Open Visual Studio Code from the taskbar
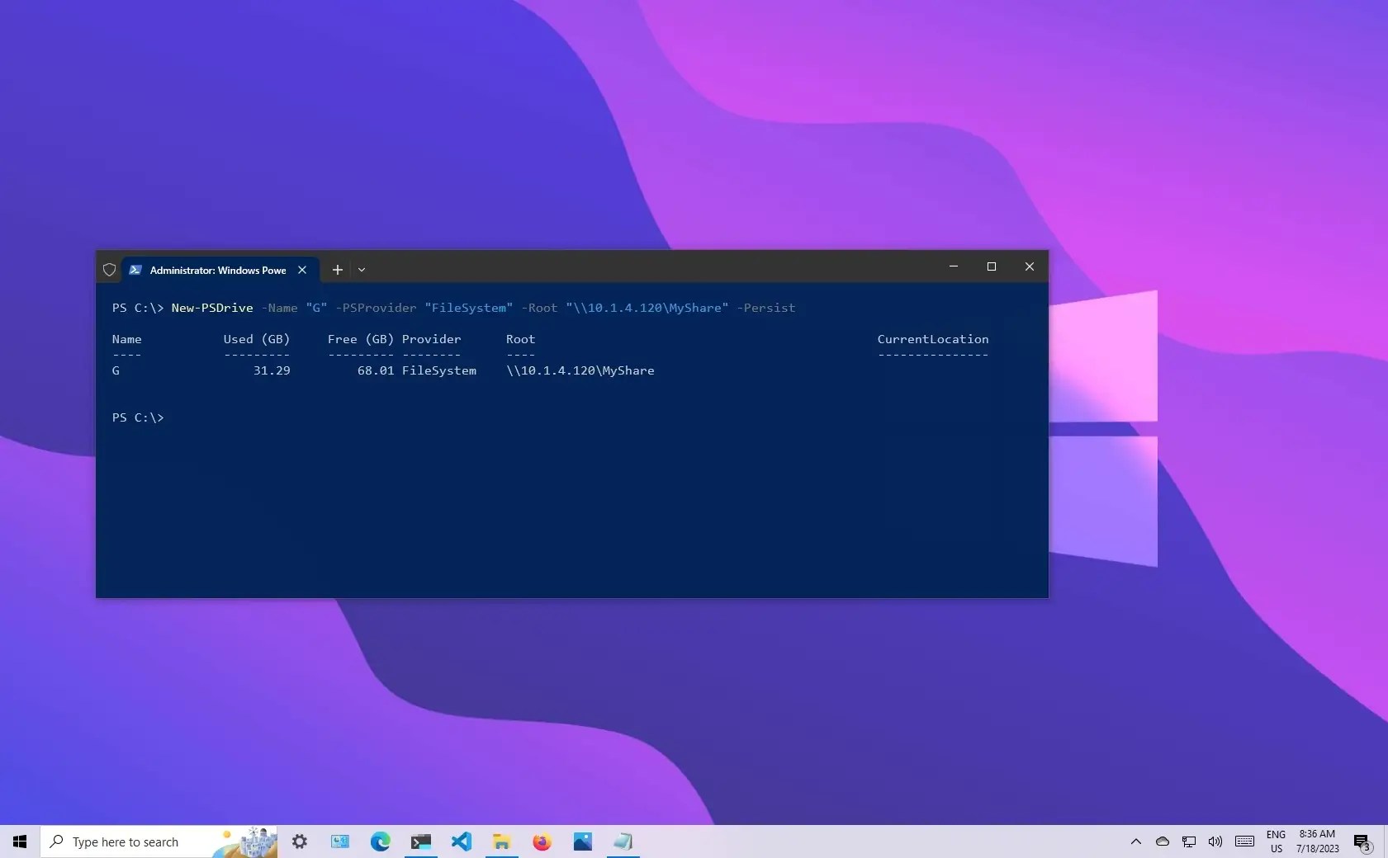1388x858 pixels. [x=461, y=842]
